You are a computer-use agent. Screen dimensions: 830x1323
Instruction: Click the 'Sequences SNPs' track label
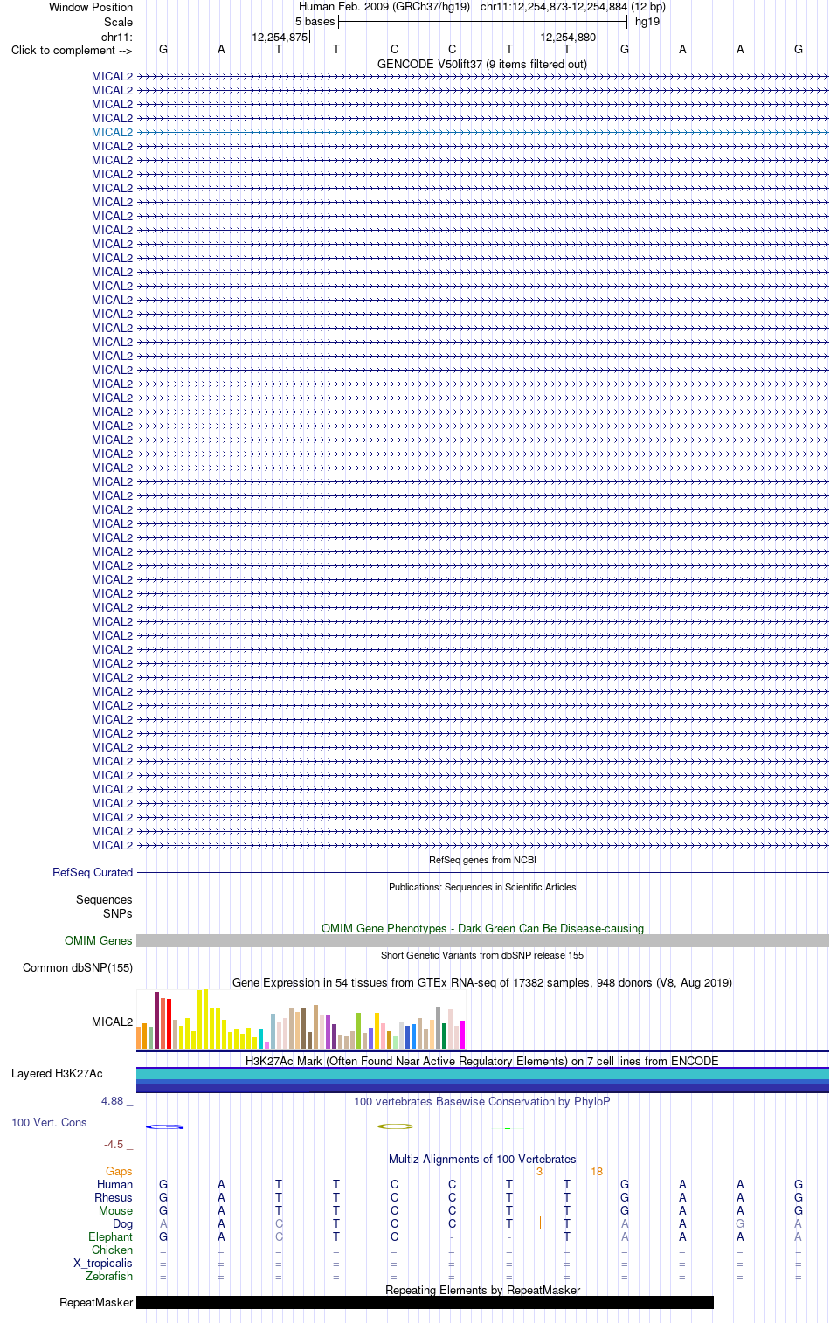(x=104, y=906)
